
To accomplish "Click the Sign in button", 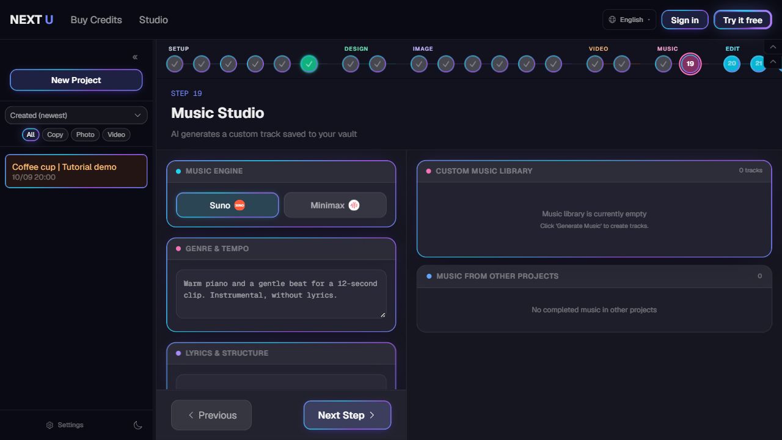I will [685, 20].
